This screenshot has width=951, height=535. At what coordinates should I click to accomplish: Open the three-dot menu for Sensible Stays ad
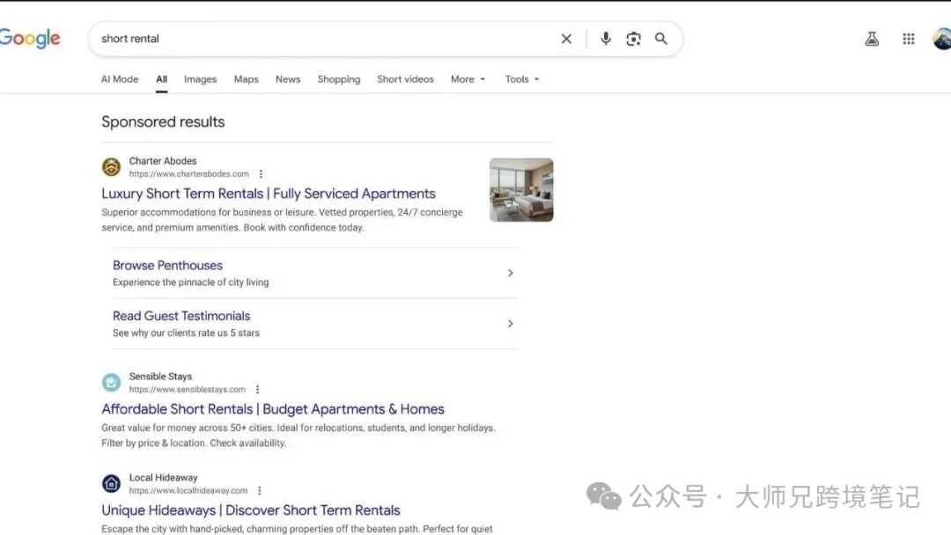tap(257, 390)
